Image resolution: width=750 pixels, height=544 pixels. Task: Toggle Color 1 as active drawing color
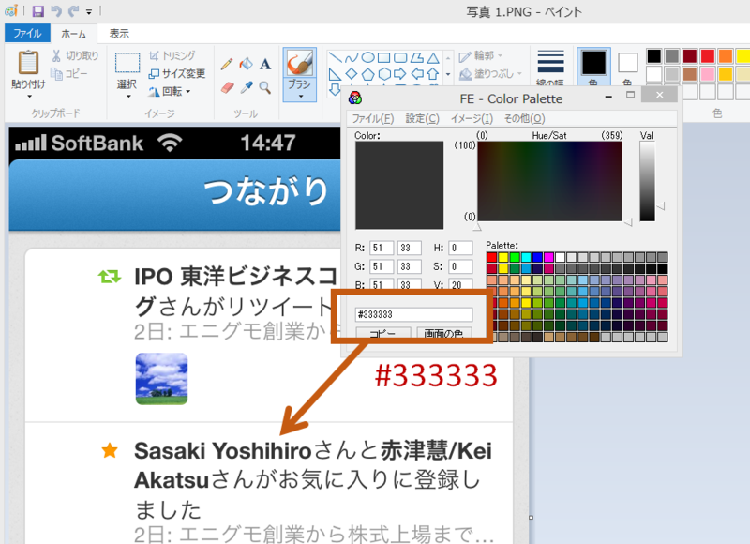[596, 64]
